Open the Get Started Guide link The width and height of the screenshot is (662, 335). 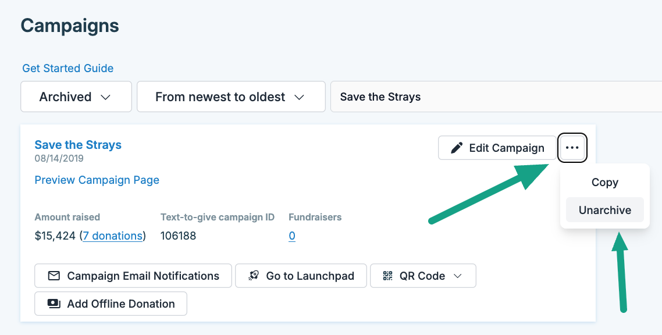pyautogui.click(x=67, y=68)
